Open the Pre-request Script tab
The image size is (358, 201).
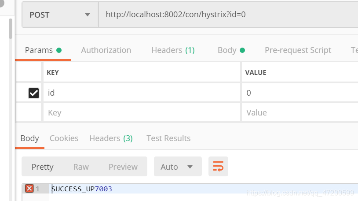point(298,50)
